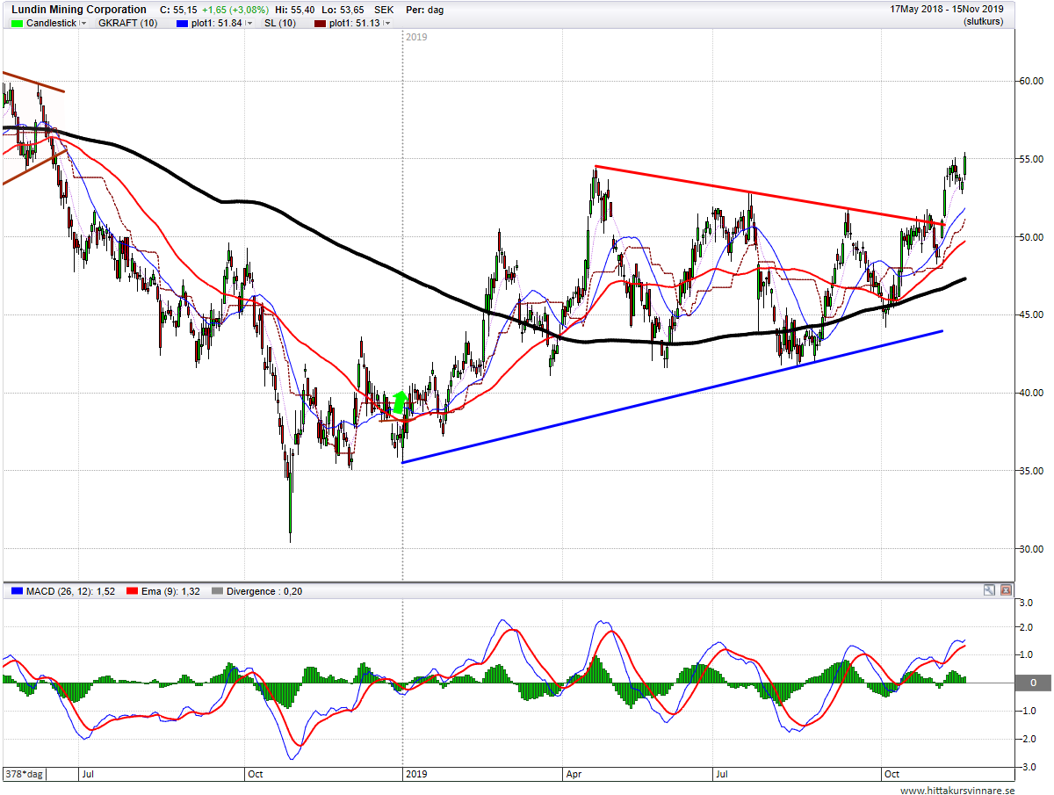Viewport: 1054px width, 795px height.
Task: Select the GKRAFT (10) indicator label
Action: click(128, 23)
